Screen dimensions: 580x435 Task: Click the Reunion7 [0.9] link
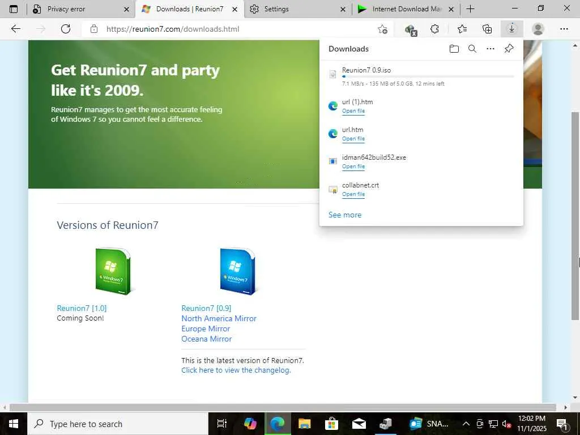click(x=206, y=308)
